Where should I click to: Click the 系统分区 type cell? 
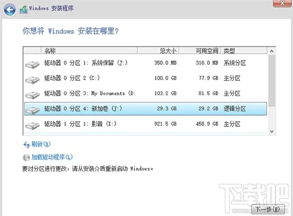[235, 63]
